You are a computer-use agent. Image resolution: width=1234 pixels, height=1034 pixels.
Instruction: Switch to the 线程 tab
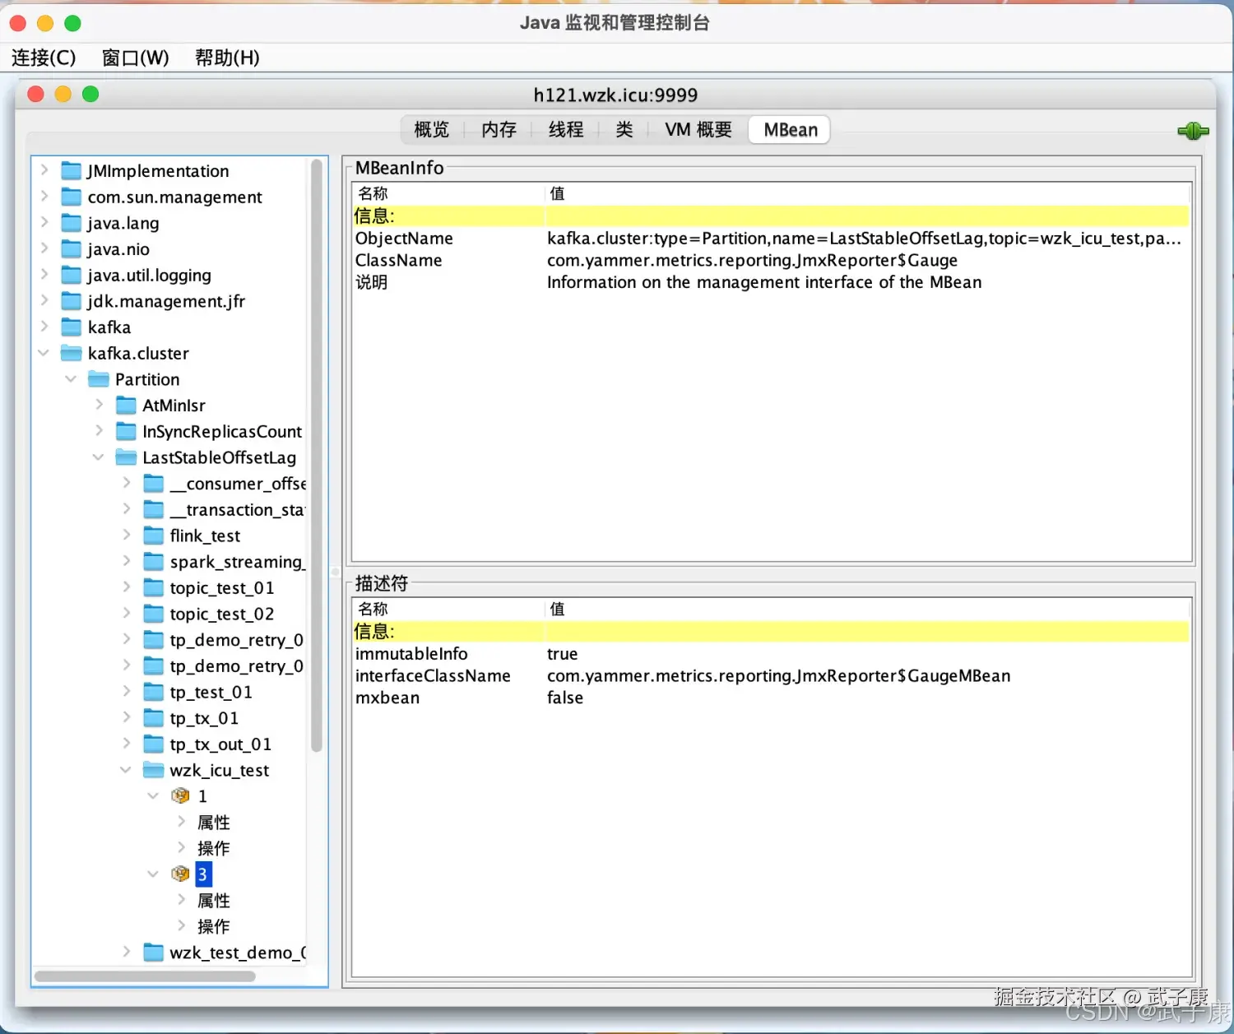coord(566,130)
